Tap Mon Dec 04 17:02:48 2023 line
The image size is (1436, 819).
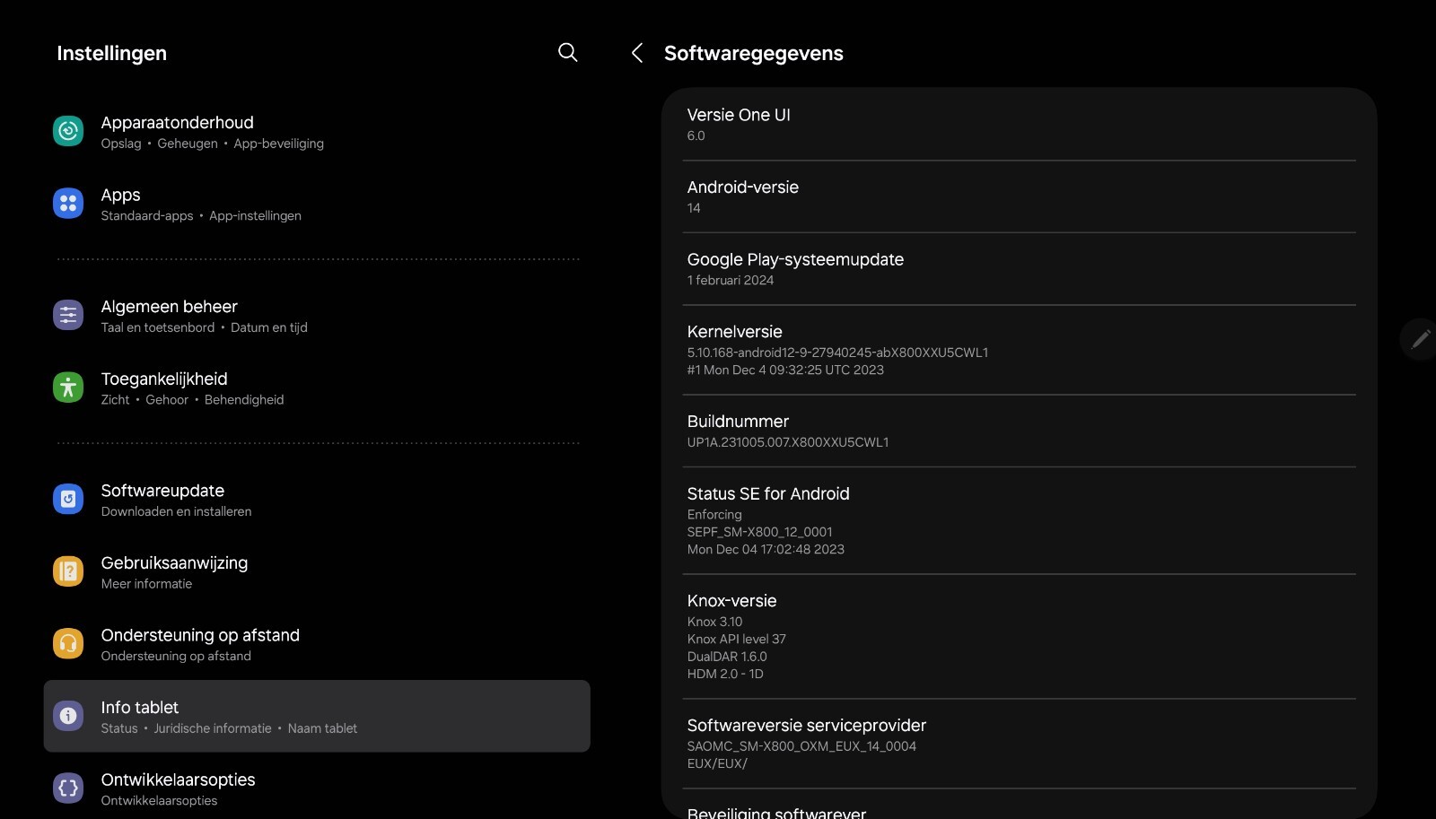(x=766, y=549)
